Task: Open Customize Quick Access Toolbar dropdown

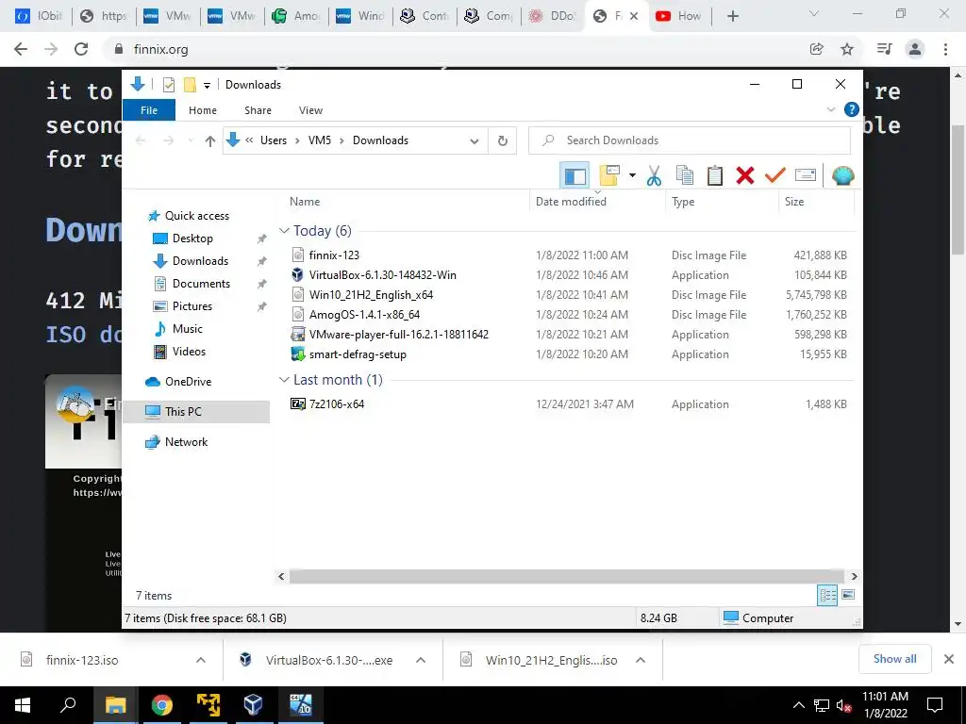Action: [207, 86]
